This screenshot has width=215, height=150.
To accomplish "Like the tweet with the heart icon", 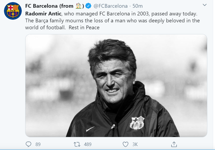I will [126, 144].
